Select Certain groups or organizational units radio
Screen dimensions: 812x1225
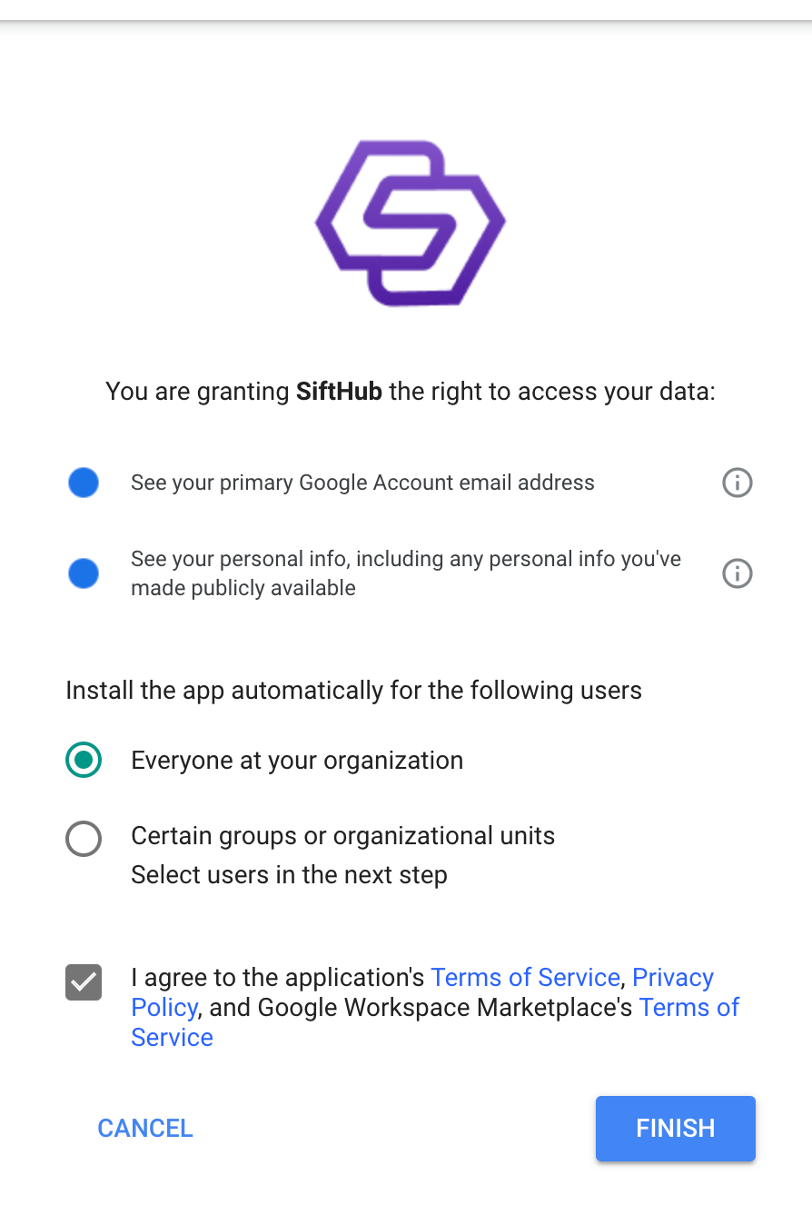(x=84, y=839)
